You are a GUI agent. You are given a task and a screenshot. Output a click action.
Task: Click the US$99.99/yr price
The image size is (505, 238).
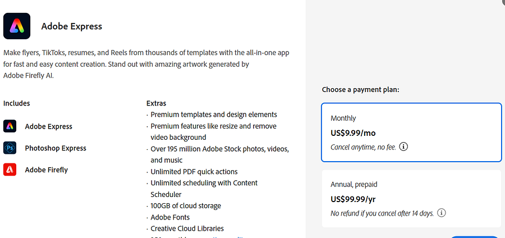[x=353, y=199]
